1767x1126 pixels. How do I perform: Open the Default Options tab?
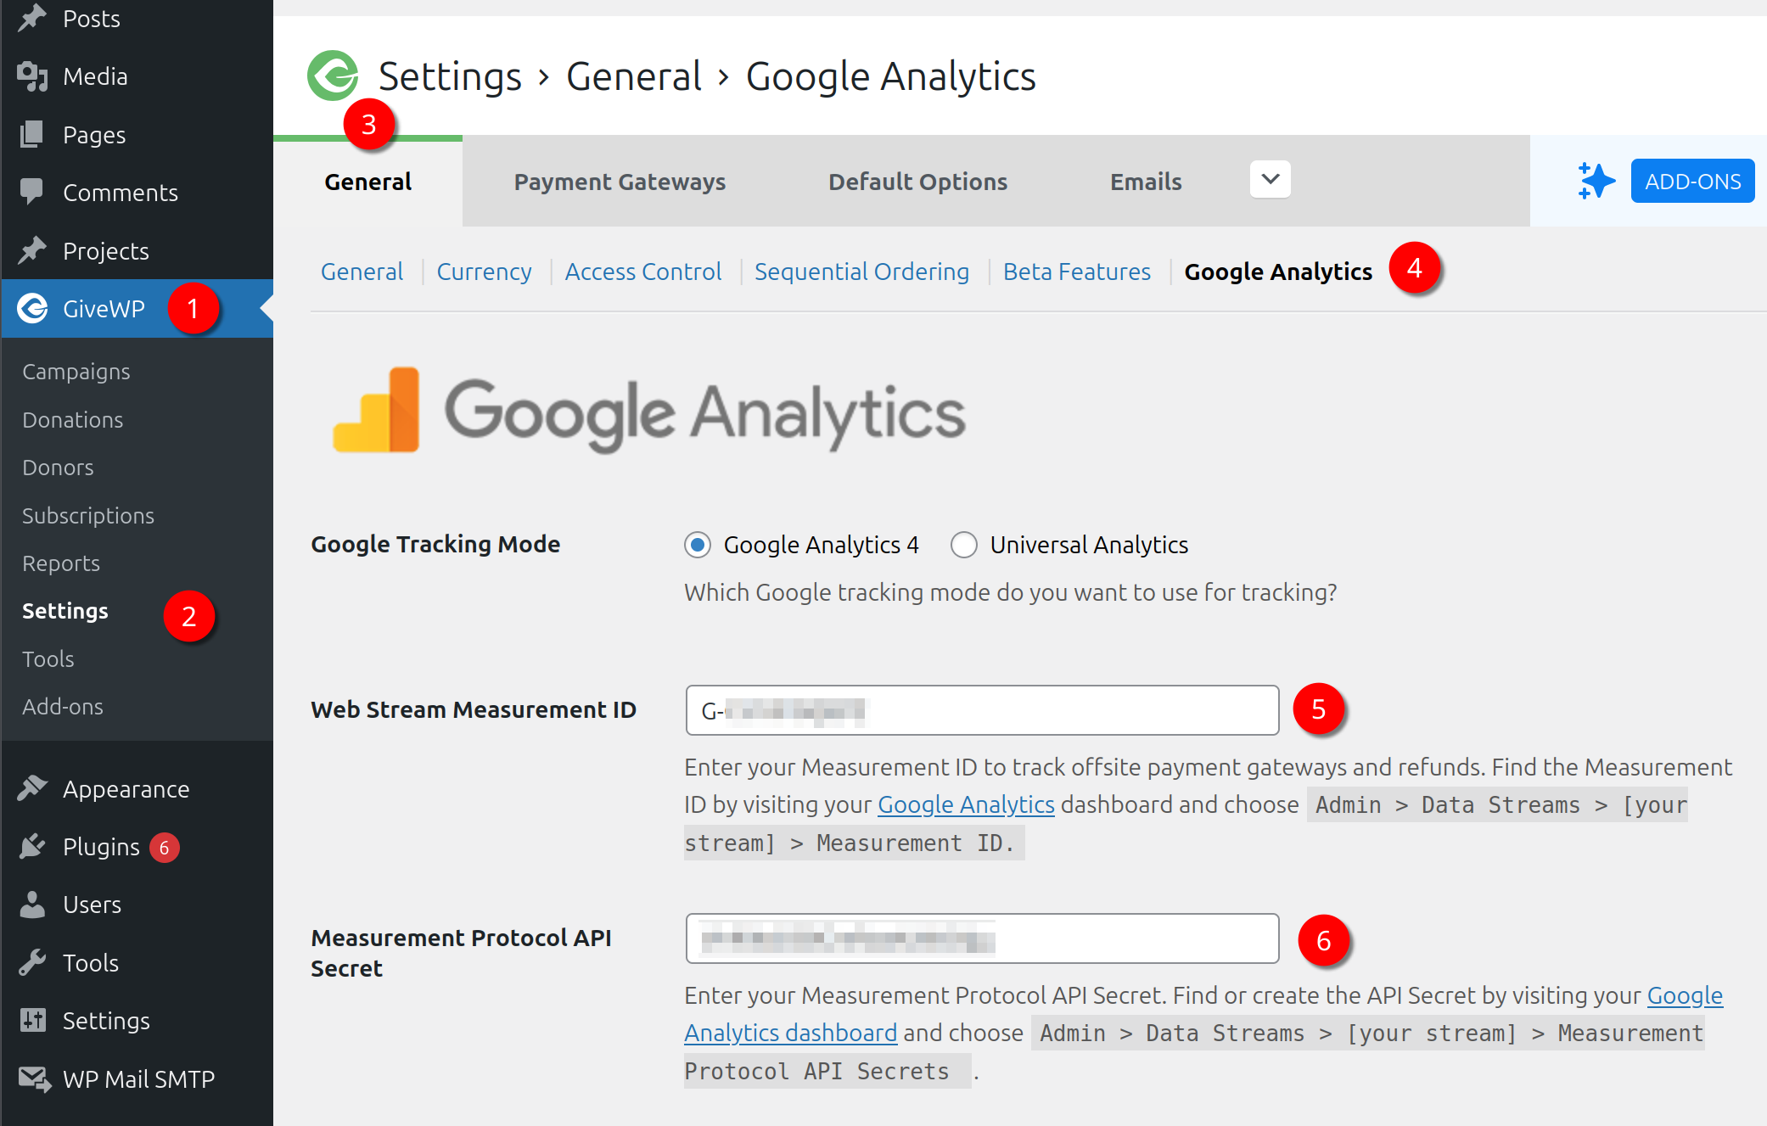click(917, 181)
